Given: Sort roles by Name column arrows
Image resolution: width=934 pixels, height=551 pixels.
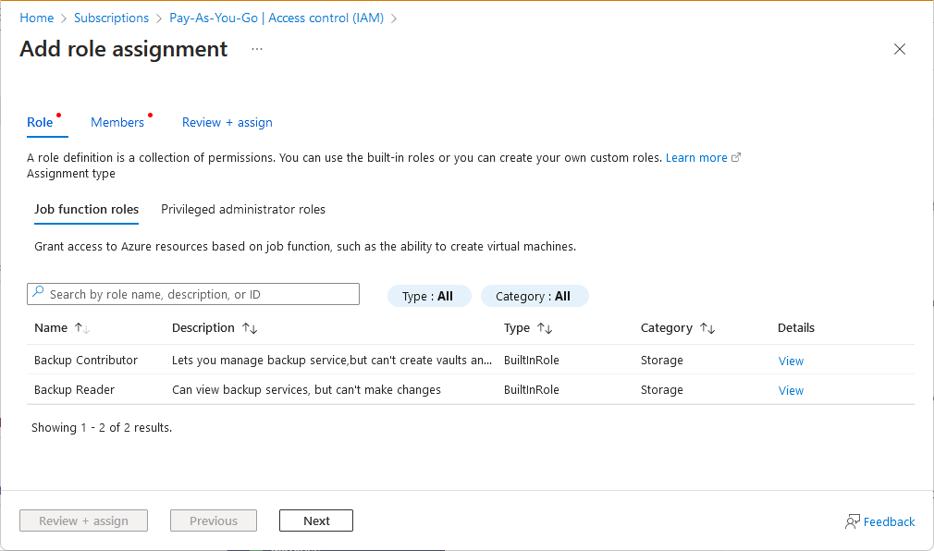Looking at the screenshot, I should click(x=82, y=328).
